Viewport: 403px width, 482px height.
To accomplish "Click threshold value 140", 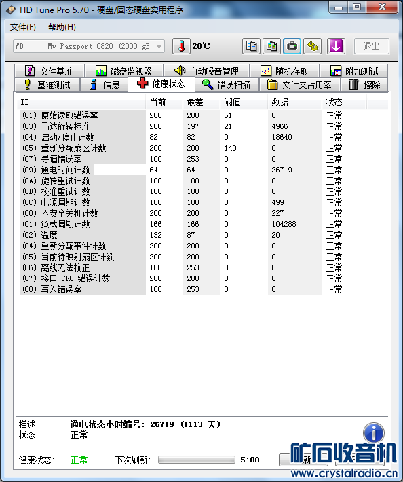I will [x=231, y=148].
